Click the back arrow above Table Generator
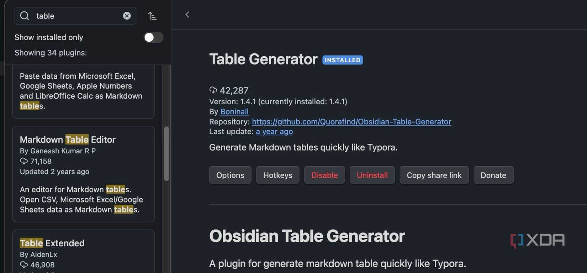This screenshot has width=587, height=273. [187, 14]
